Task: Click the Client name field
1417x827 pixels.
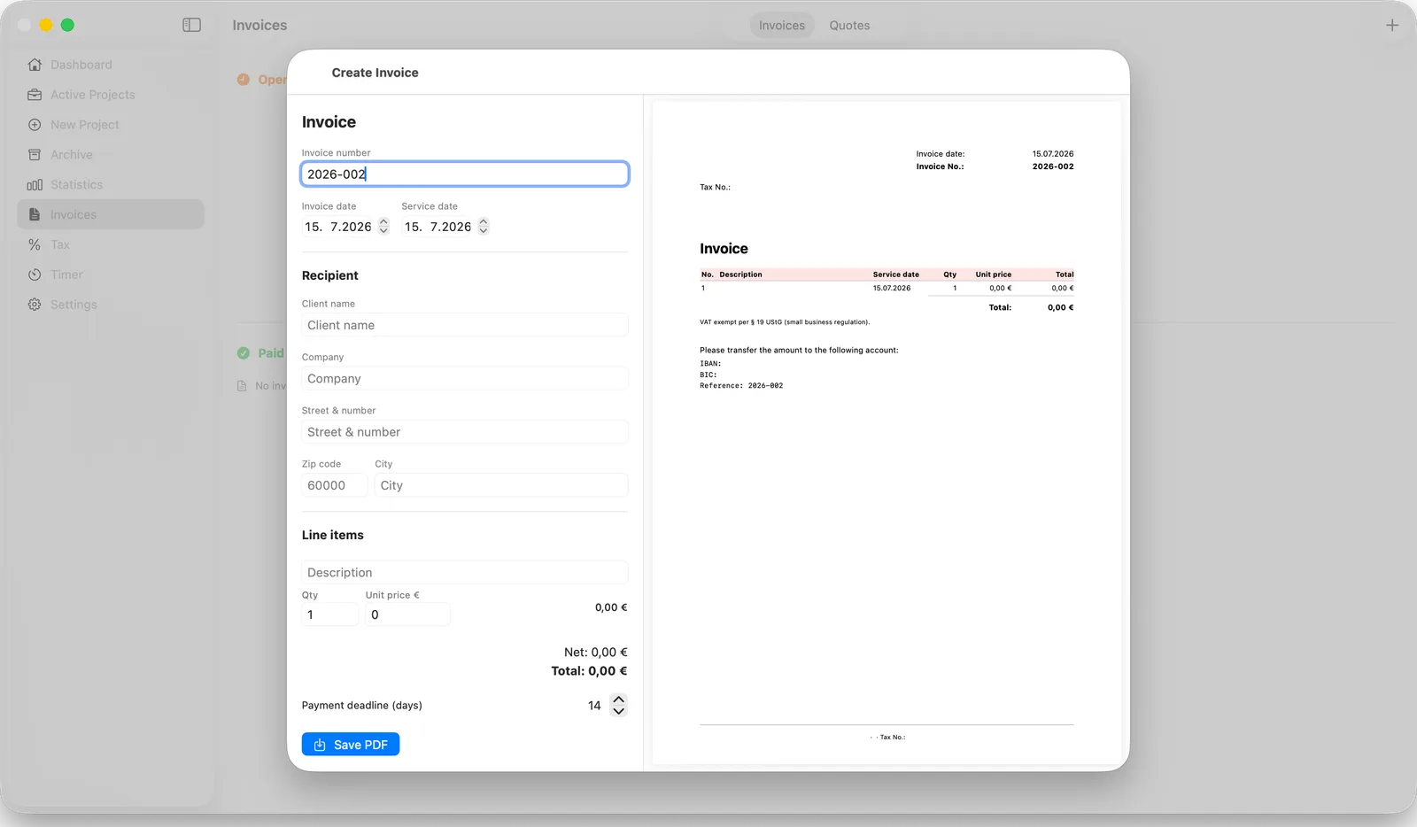Action: [x=465, y=325]
